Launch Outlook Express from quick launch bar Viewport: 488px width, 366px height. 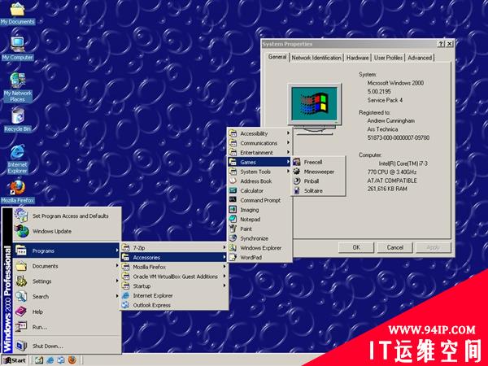61,360
